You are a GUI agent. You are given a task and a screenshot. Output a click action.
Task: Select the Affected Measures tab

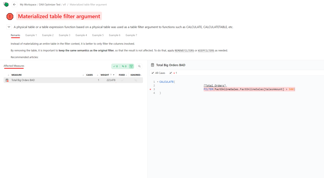pyautogui.click(x=14, y=66)
